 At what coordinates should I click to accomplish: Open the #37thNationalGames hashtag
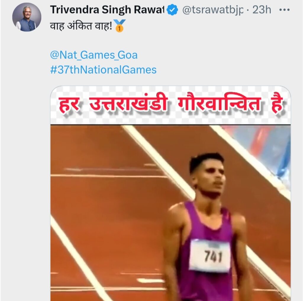(103, 70)
